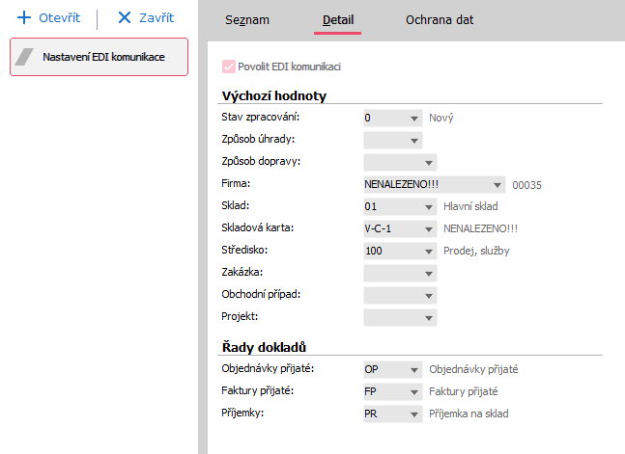This screenshot has width=625, height=454.
Task: Click the plus icon next to Otevřít
Action: tap(24, 18)
